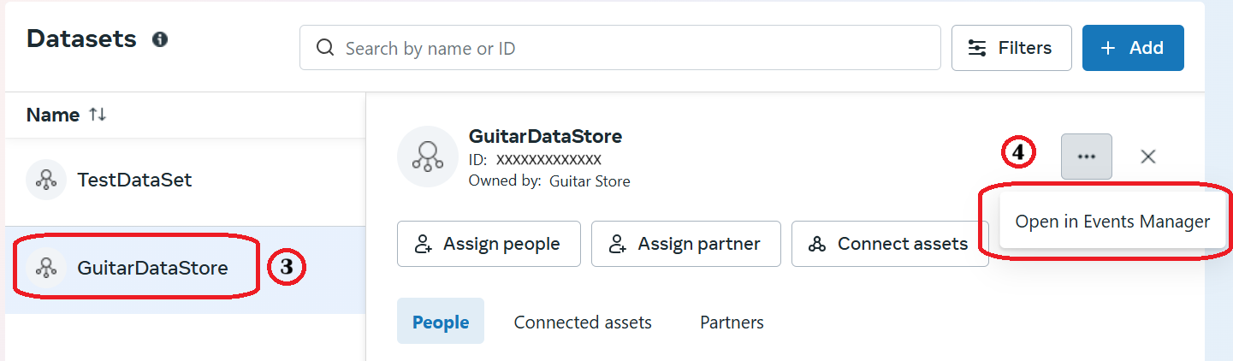Sort datasets using Name arrows
This screenshot has width=1233, height=361.
point(98,115)
